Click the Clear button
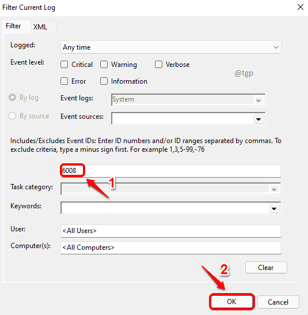 pyautogui.click(x=266, y=267)
